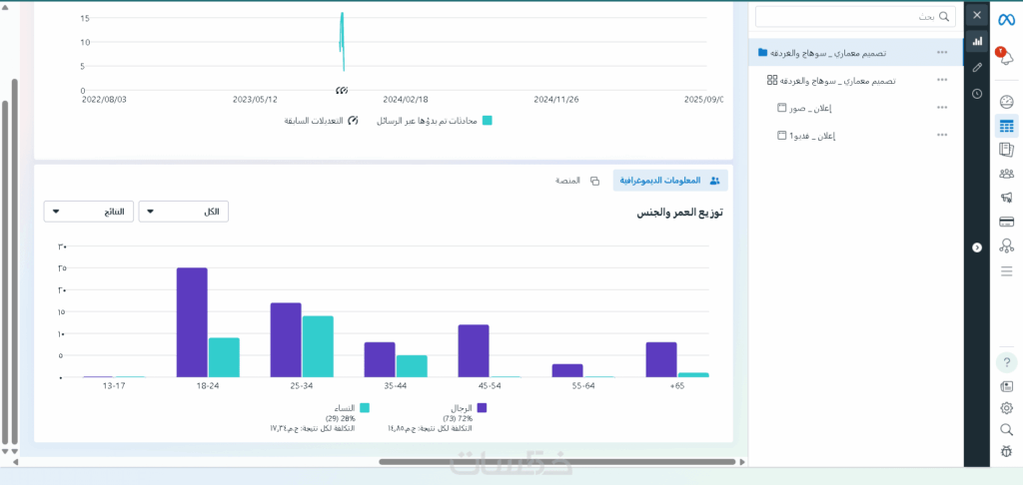Image resolution: width=1023 pixels, height=485 pixels.
Task: Open Billing credit card icon
Action: pyautogui.click(x=1007, y=222)
